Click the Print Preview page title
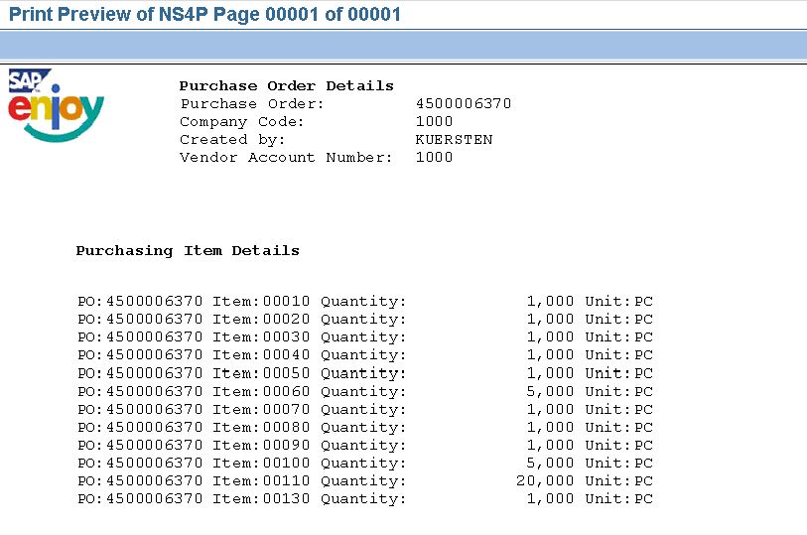 pos(204,15)
